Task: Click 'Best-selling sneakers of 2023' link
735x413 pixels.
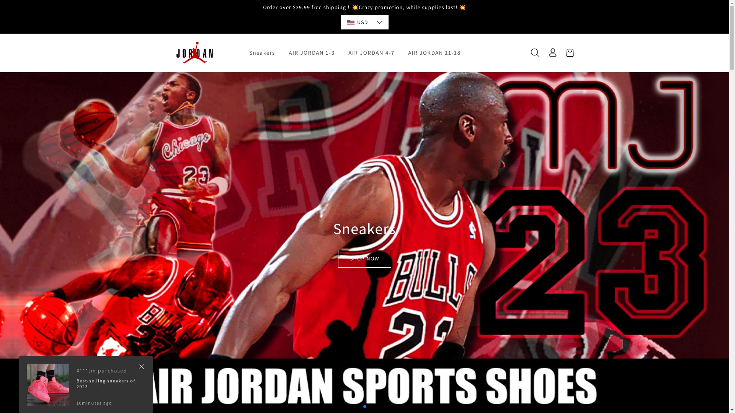Action: 106,384
